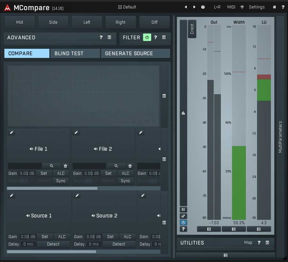Delete File 1 trash icon
288x262 pixels.
tap(65, 166)
